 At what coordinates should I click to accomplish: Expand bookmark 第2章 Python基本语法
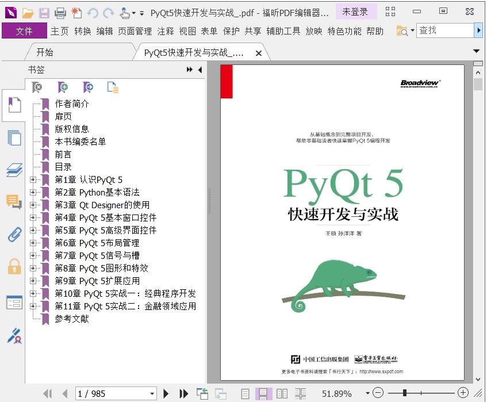(x=33, y=192)
